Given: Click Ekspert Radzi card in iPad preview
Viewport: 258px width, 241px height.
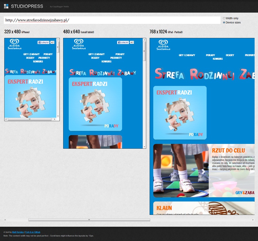Looking at the screenshot, I should pos(180,113).
